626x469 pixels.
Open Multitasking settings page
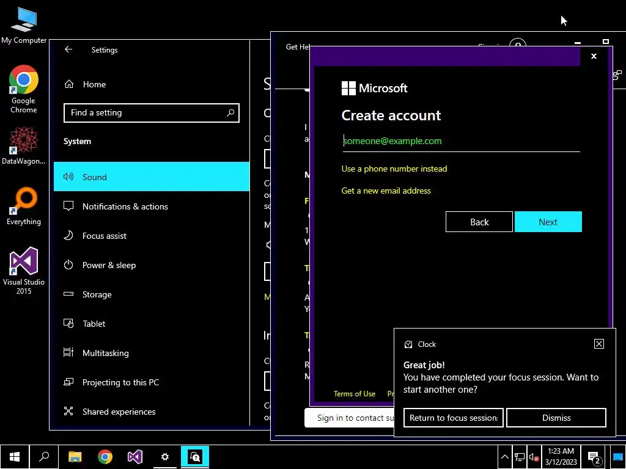[x=152, y=353]
